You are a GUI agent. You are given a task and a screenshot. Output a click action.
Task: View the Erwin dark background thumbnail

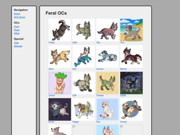coord(60,109)
